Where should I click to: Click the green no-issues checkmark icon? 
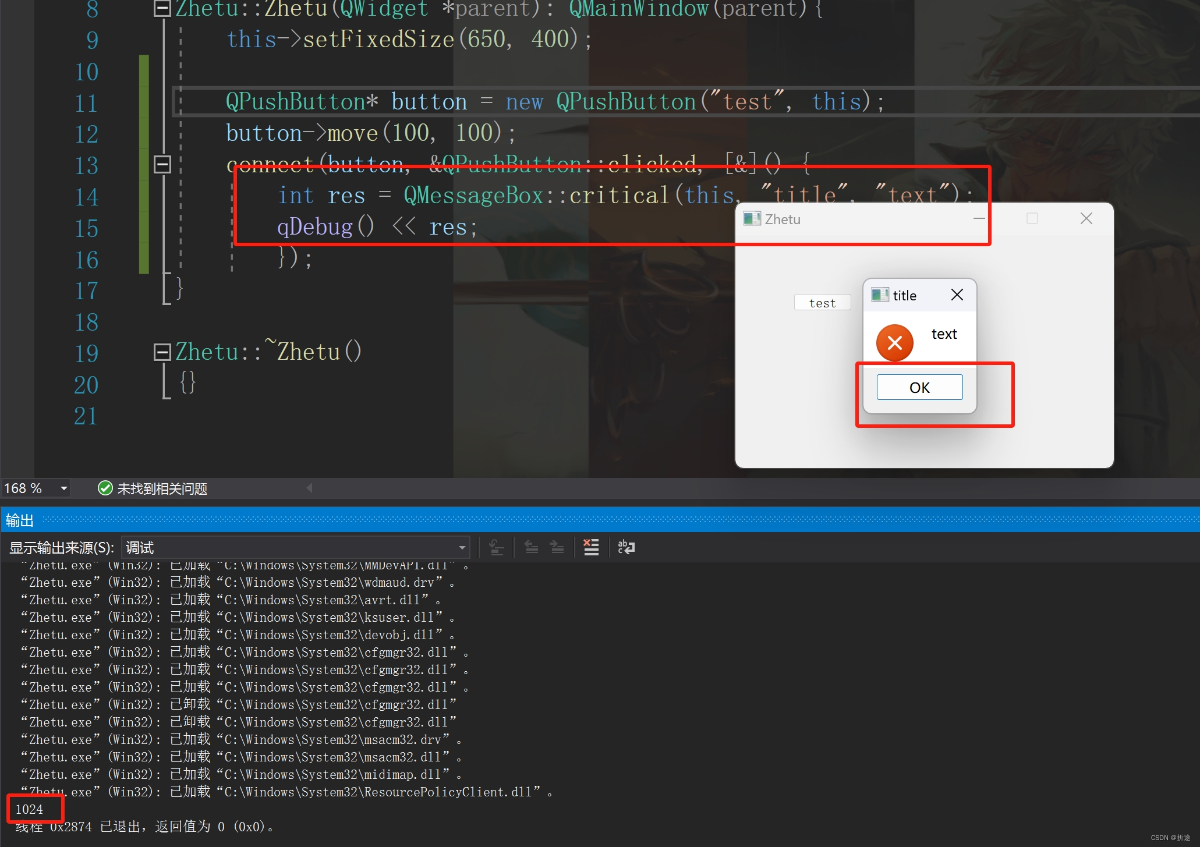105,488
